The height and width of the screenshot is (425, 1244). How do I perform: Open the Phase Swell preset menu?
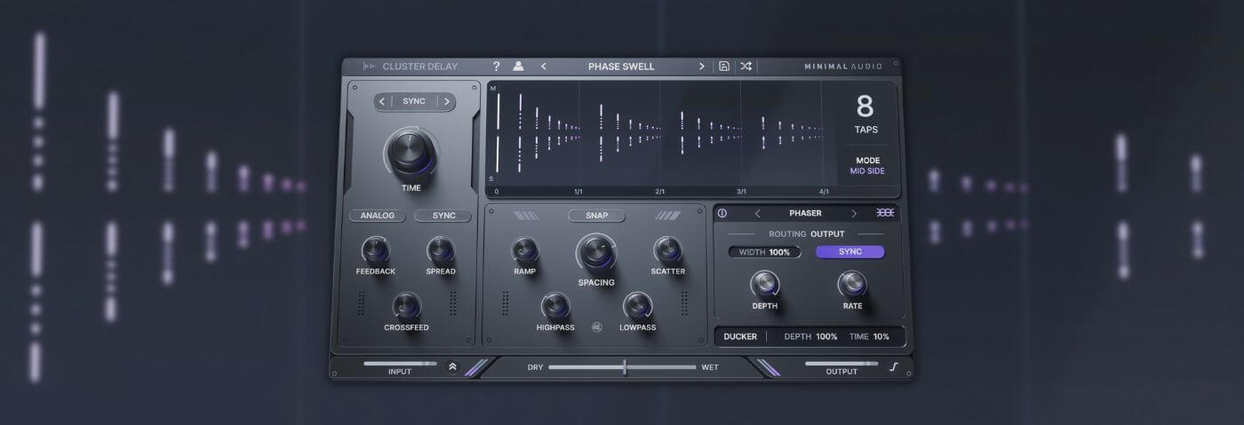[x=621, y=67]
